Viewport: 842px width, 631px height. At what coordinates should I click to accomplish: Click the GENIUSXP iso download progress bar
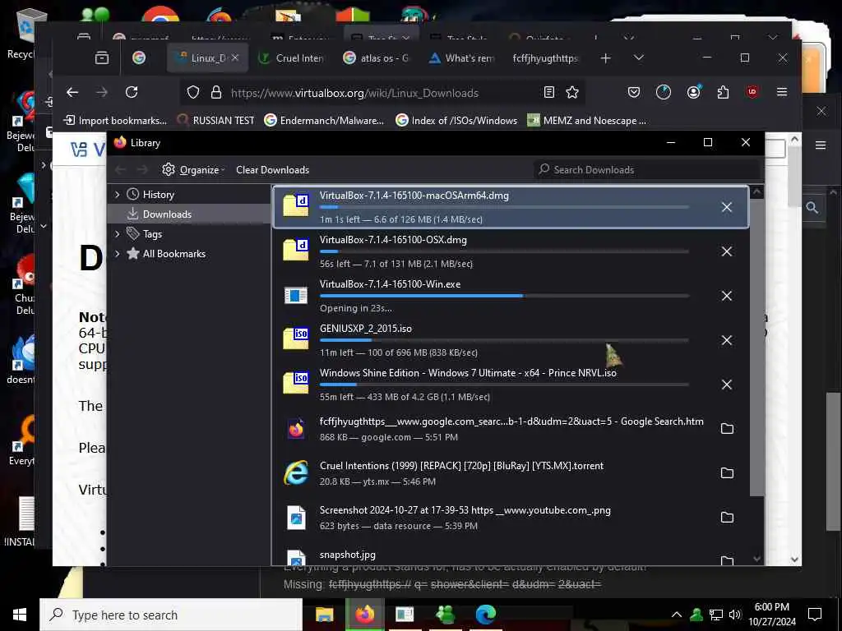click(x=504, y=340)
